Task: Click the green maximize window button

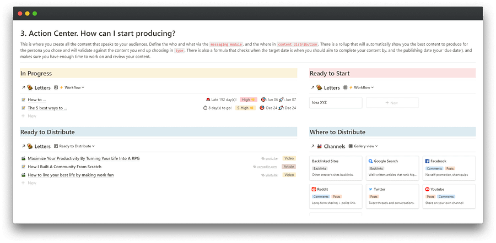Action: point(35,14)
